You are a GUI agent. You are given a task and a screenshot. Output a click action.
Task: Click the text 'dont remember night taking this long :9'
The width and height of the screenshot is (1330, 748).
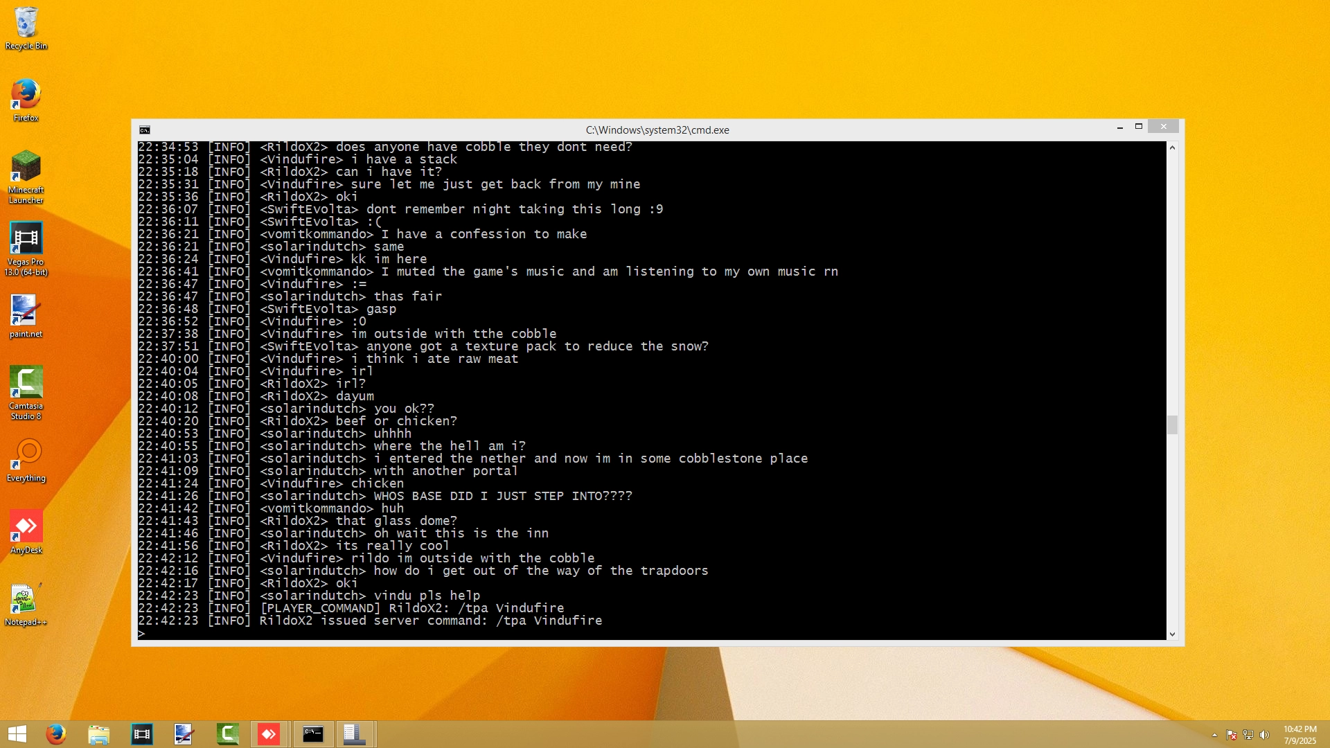515,209
